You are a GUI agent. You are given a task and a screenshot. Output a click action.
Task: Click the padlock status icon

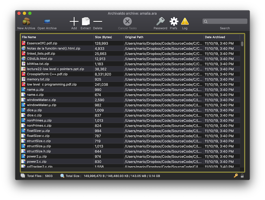click(x=242, y=176)
